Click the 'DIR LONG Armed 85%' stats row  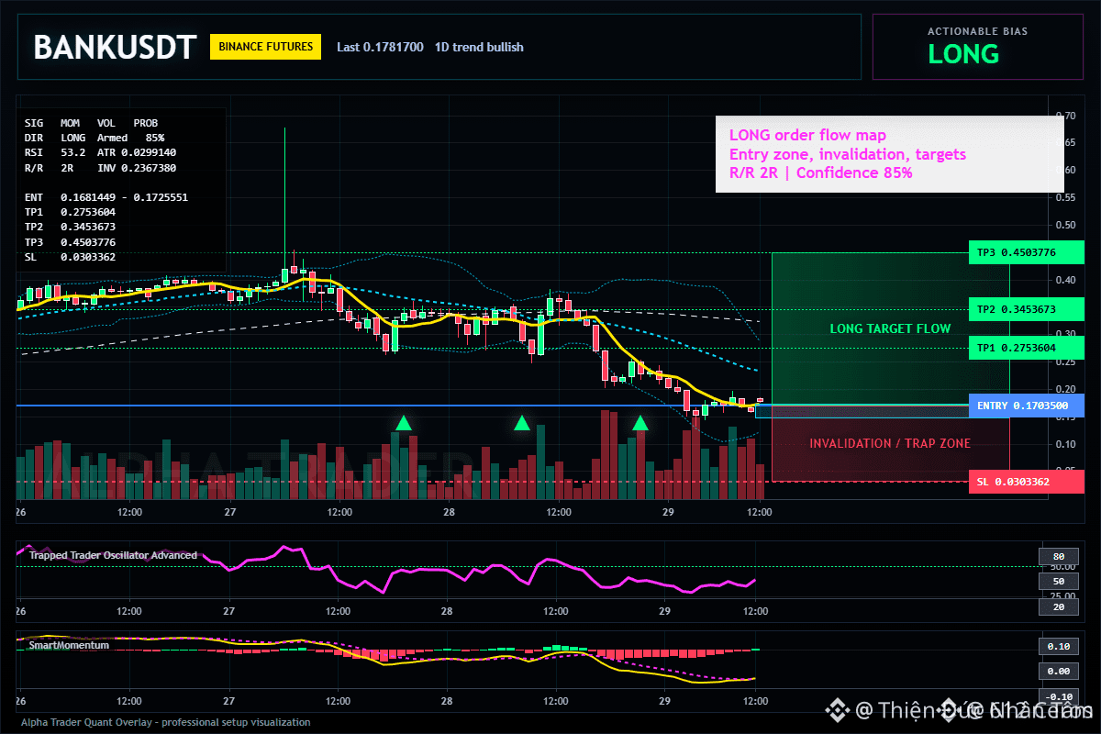click(x=95, y=137)
